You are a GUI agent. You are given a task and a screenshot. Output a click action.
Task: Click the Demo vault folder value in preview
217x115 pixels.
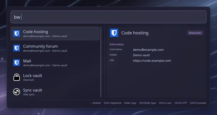141,55
